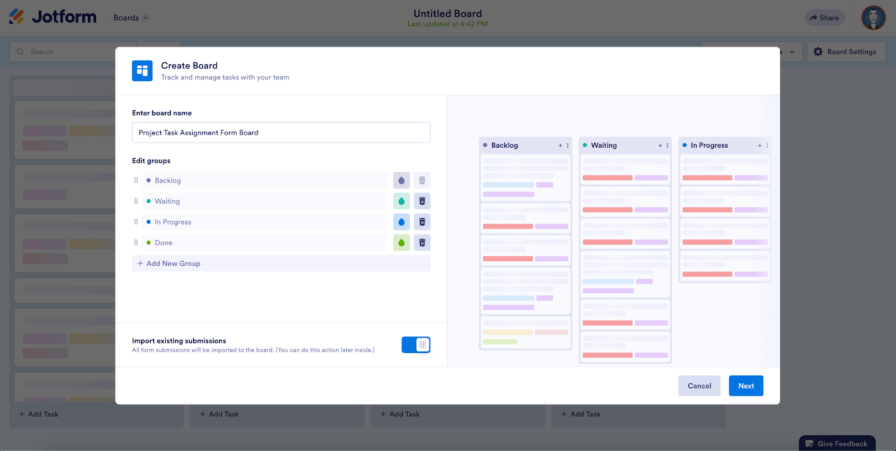896x451 pixels.
Task: Open the Boards dropdown menu
Action: [x=131, y=18]
